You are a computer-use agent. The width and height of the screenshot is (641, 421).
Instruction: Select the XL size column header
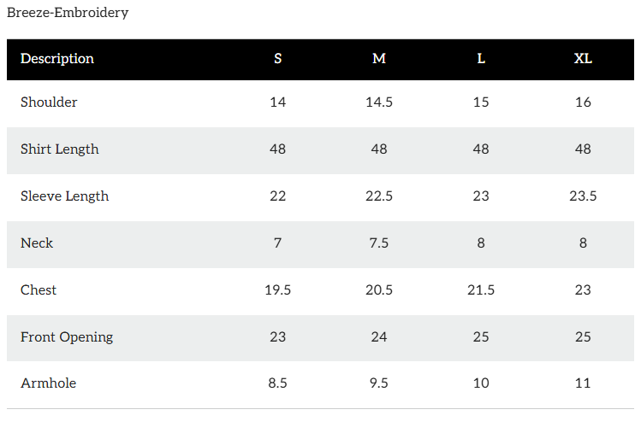pyautogui.click(x=583, y=59)
